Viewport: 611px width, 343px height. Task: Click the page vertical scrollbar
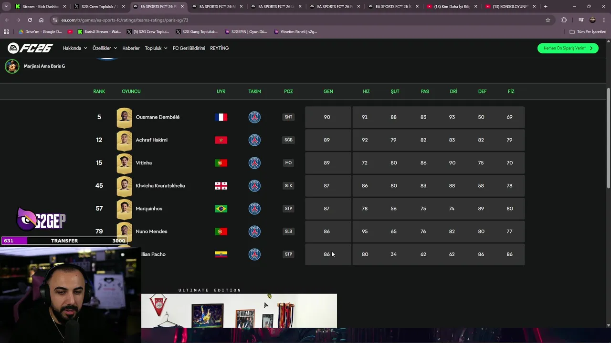(x=608, y=138)
